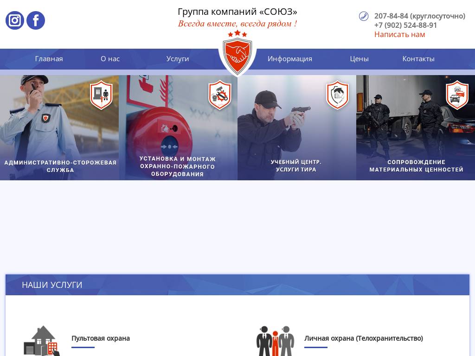
Task: Click the Личная охрана bodyguards icon
Action: point(276,339)
